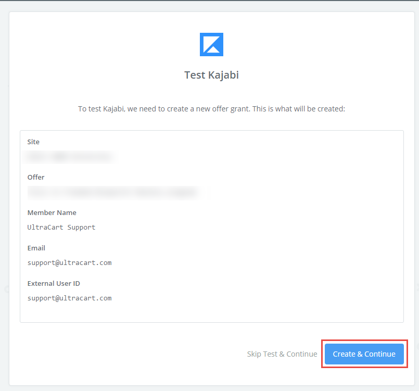
Task: Click the Email field label
Action: (36, 248)
